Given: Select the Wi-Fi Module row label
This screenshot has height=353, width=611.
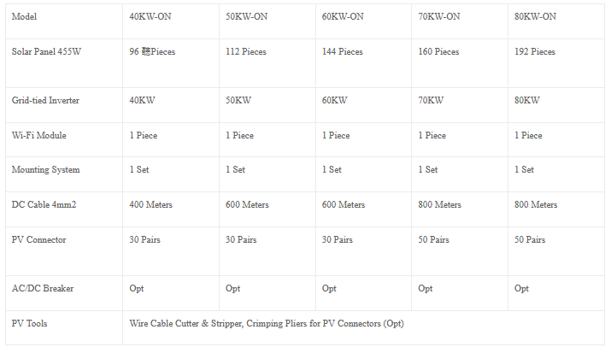Looking at the screenshot, I should (x=38, y=136).
